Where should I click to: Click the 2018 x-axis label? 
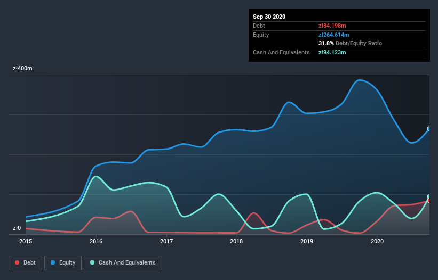coord(236,241)
